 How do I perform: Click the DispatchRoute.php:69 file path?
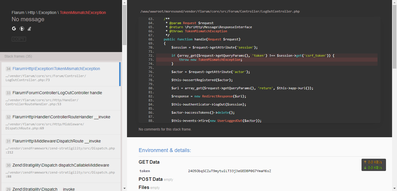pyautogui.click(x=45, y=126)
